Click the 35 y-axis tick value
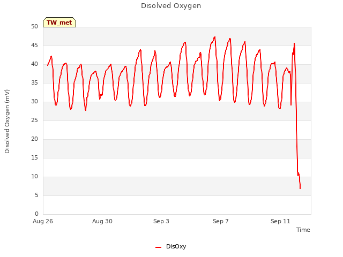The image size is (343, 257). [x=34, y=83]
